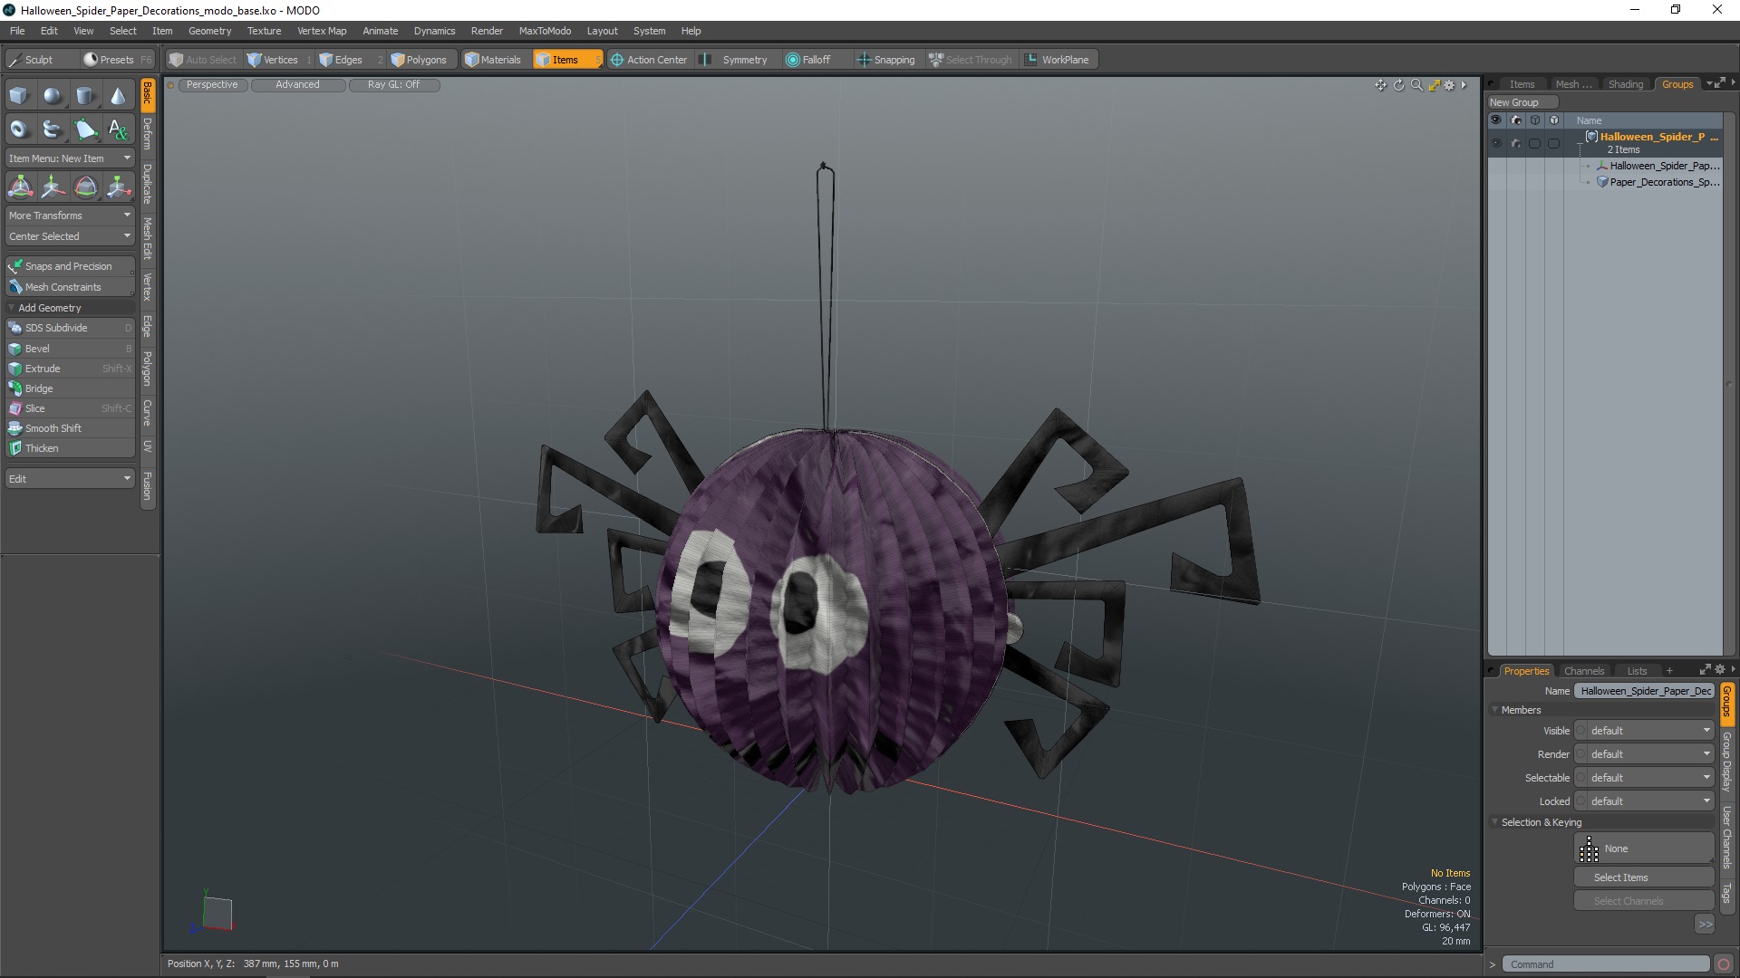This screenshot has height=978, width=1740.
Task: Toggle visibility eye for Halloween_Spider group
Action: (1496, 143)
